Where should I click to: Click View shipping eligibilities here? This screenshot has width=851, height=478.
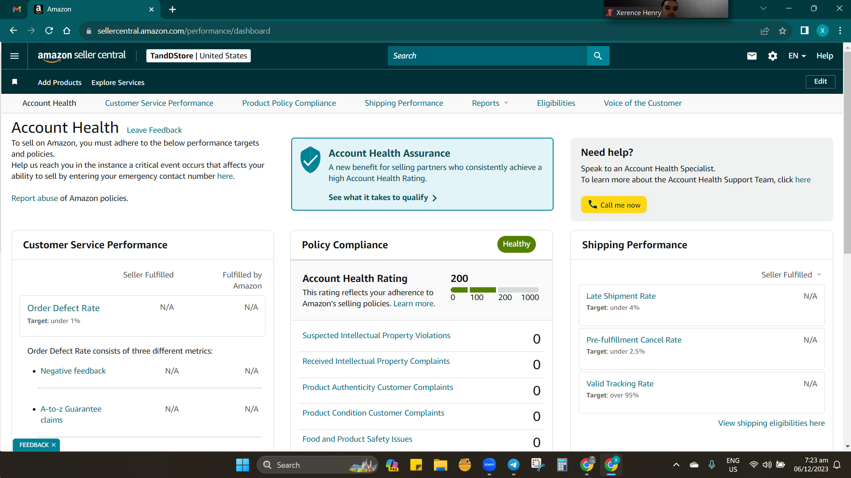coord(771,423)
